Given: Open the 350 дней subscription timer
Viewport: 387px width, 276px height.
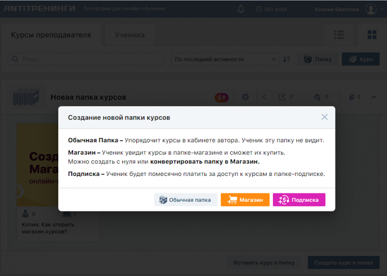Looking at the screenshot, I should point(271,9).
